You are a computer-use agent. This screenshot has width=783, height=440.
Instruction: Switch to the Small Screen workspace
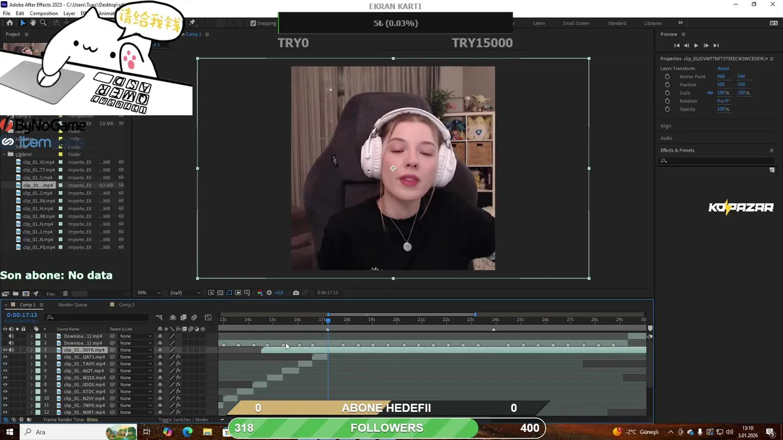pos(576,23)
